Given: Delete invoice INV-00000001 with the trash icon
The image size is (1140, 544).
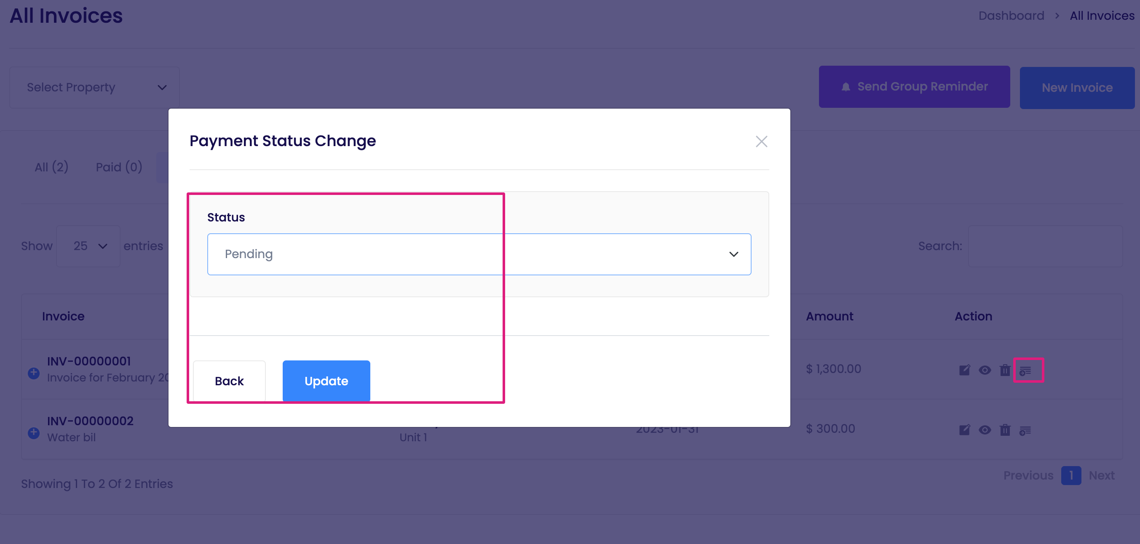Looking at the screenshot, I should pos(1005,370).
